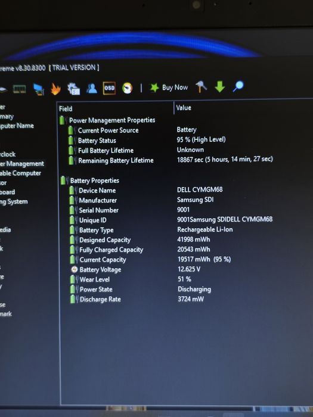The image size is (313, 417).
Task: Click the value '18867 sec (5 hours, 14 min, 27 sec)'
Action: pos(225,159)
